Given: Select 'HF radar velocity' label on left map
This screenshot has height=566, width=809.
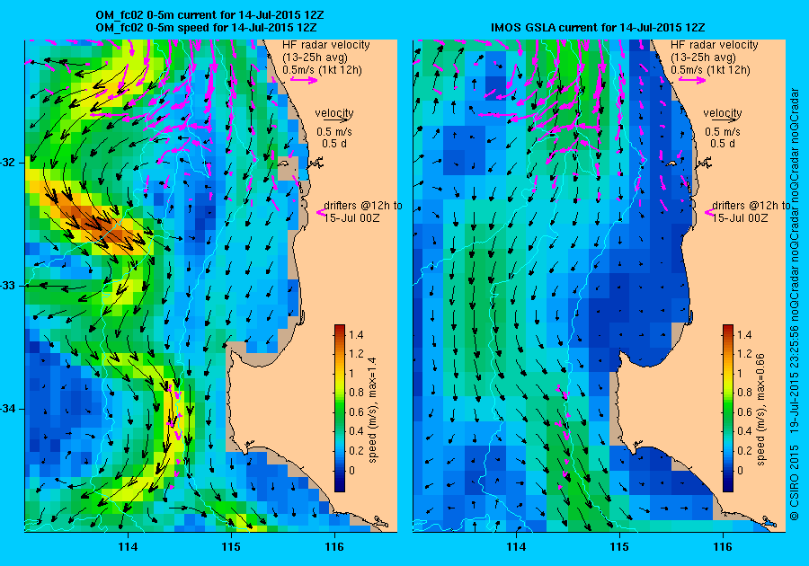Looking at the screenshot, I should [325, 45].
